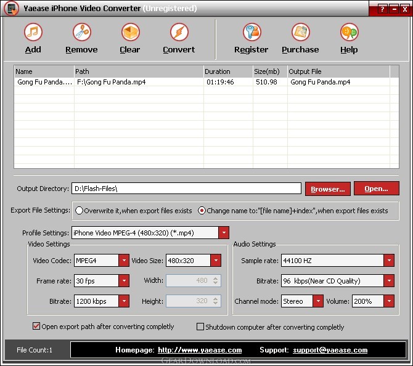Click the app logo in the title bar
The width and height of the screenshot is (413, 366).
(x=12, y=9)
